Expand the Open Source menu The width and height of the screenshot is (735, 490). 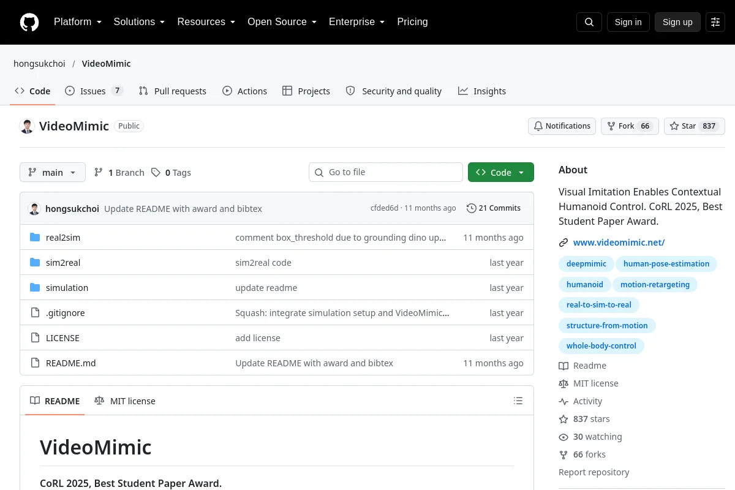click(x=282, y=22)
